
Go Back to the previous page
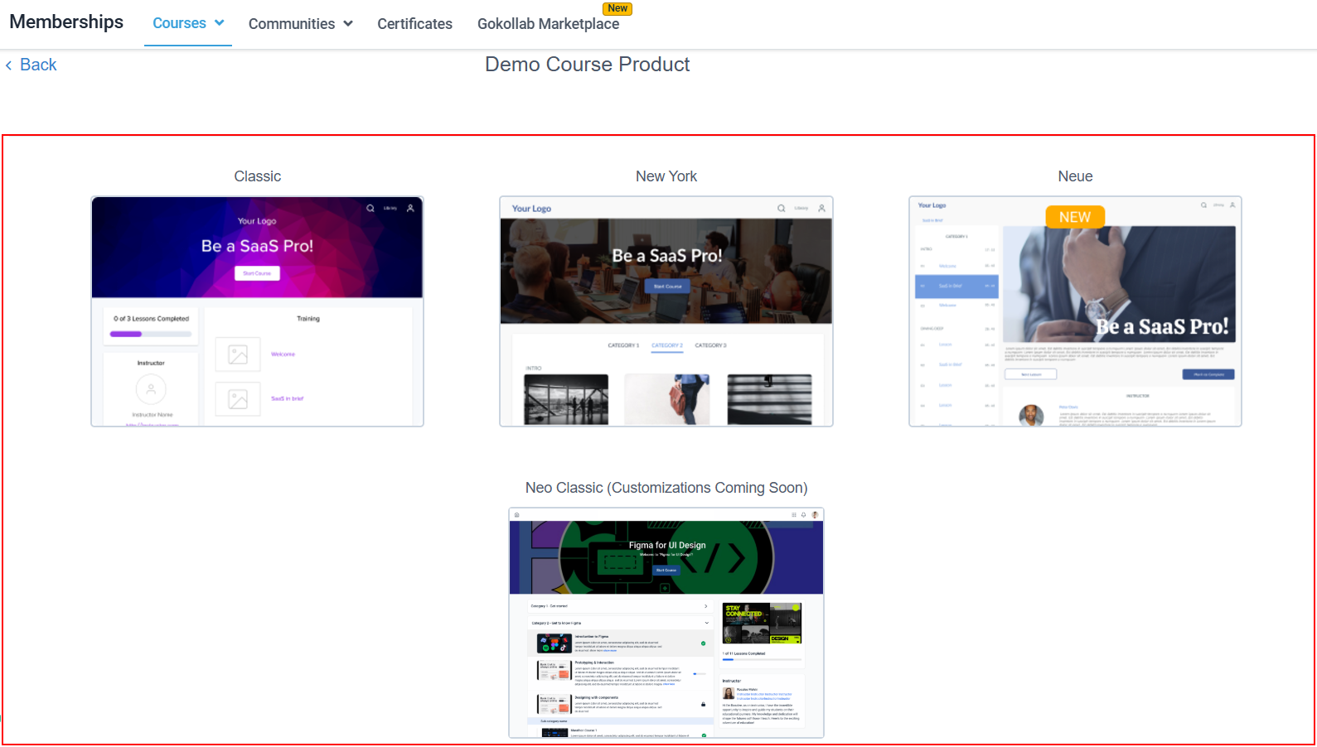point(38,65)
